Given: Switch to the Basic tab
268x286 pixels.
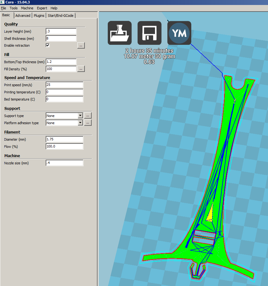Looking at the screenshot, I should coord(6,15).
